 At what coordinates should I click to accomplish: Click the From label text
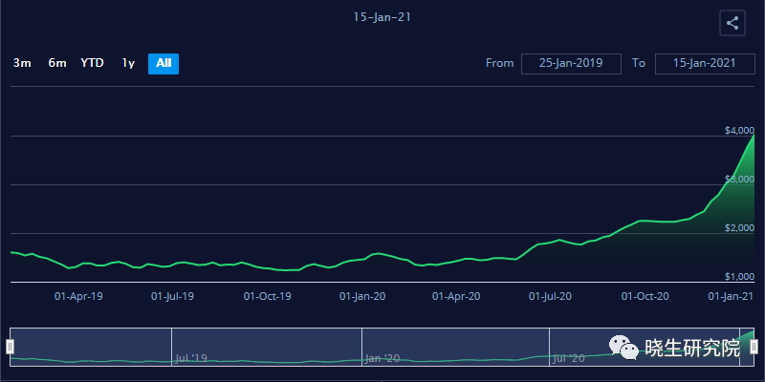(499, 63)
